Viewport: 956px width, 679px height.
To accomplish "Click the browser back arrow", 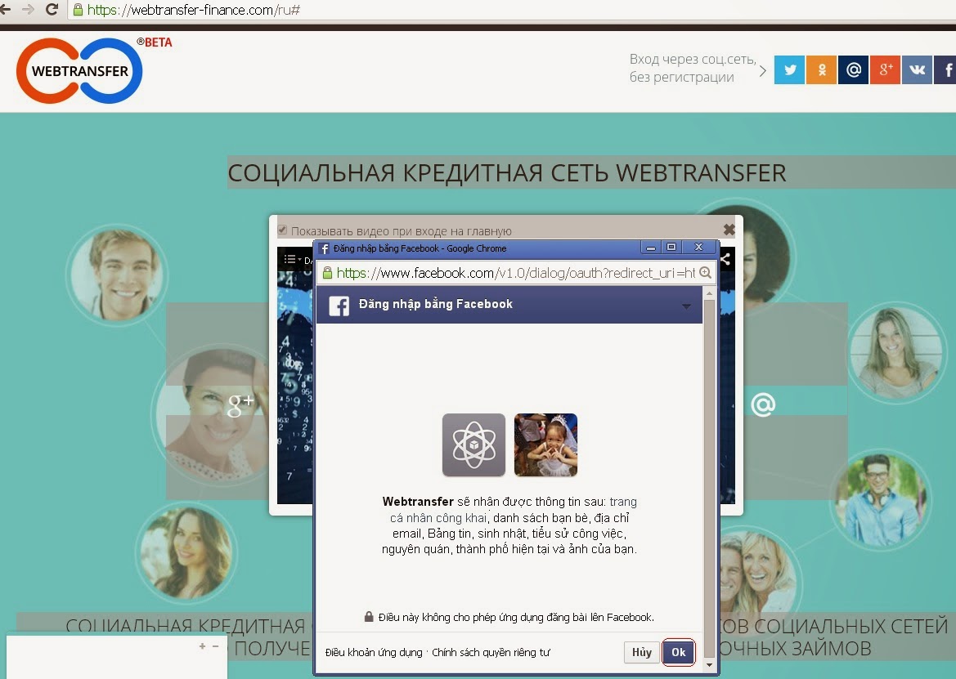I will (x=6, y=9).
